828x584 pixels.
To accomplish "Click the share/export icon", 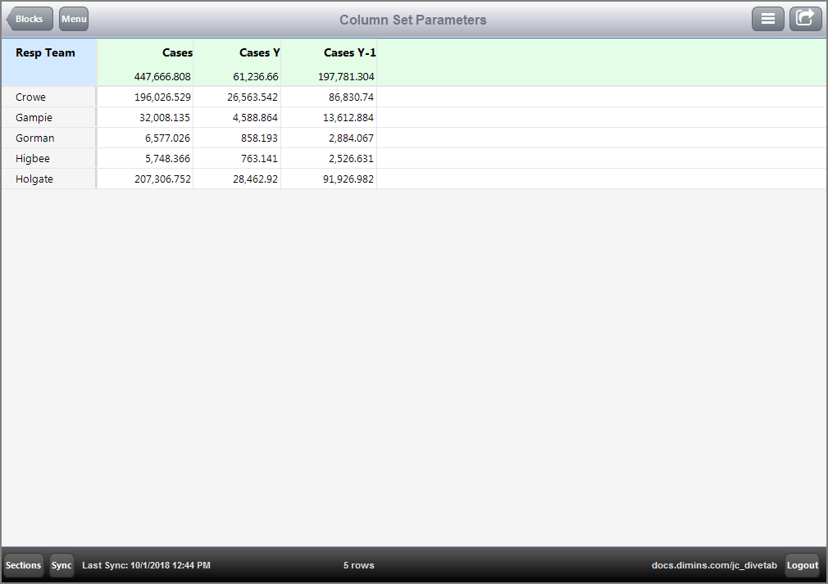I will tap(805, 18).
